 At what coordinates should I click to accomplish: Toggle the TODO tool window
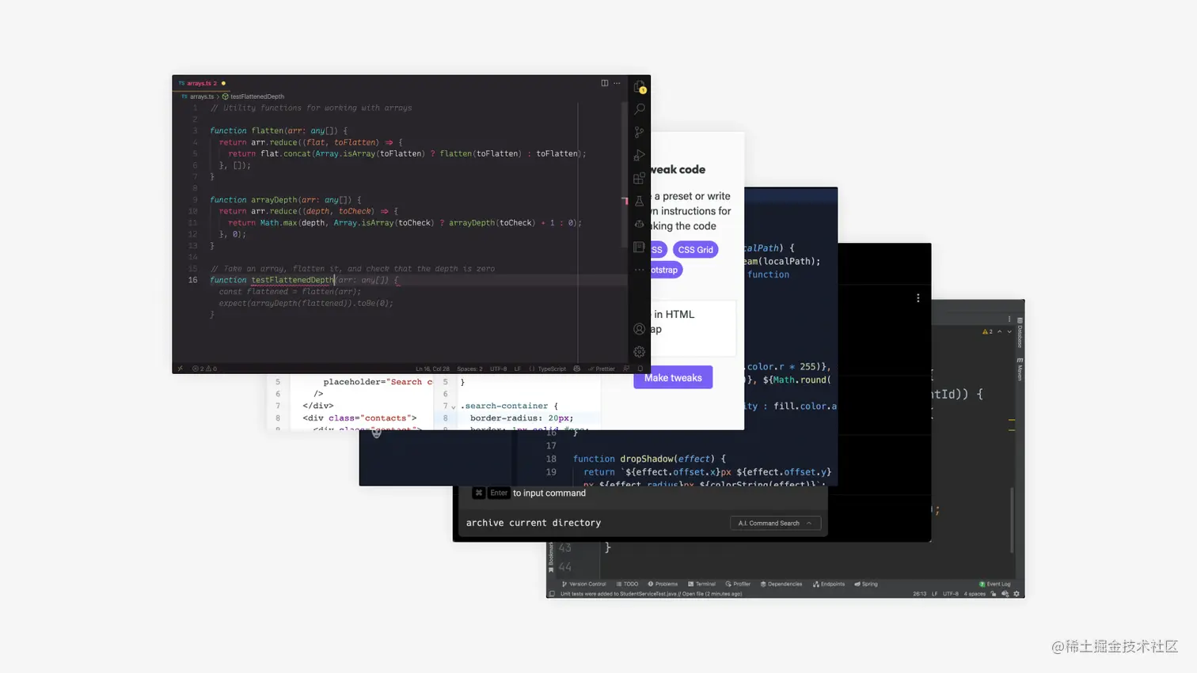[628, 584]
